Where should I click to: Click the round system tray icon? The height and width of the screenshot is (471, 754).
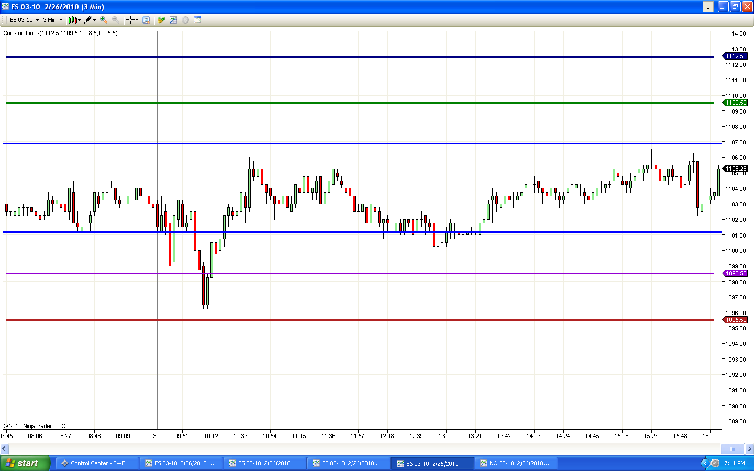pos(715,463)
